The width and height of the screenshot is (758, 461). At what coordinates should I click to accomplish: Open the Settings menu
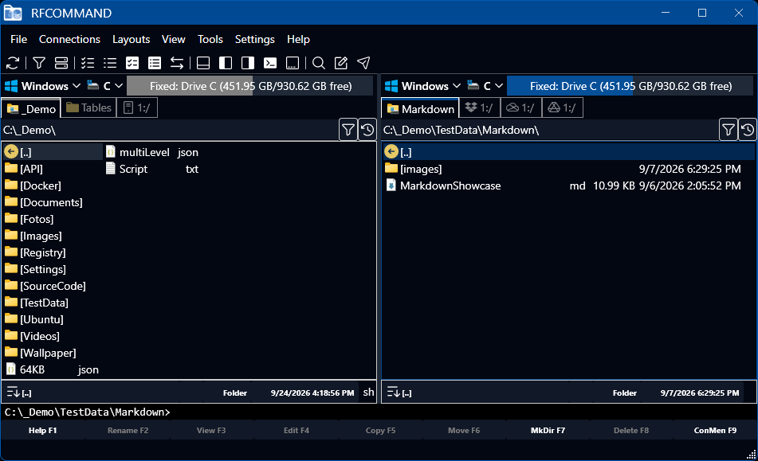[x=255, y=39]
